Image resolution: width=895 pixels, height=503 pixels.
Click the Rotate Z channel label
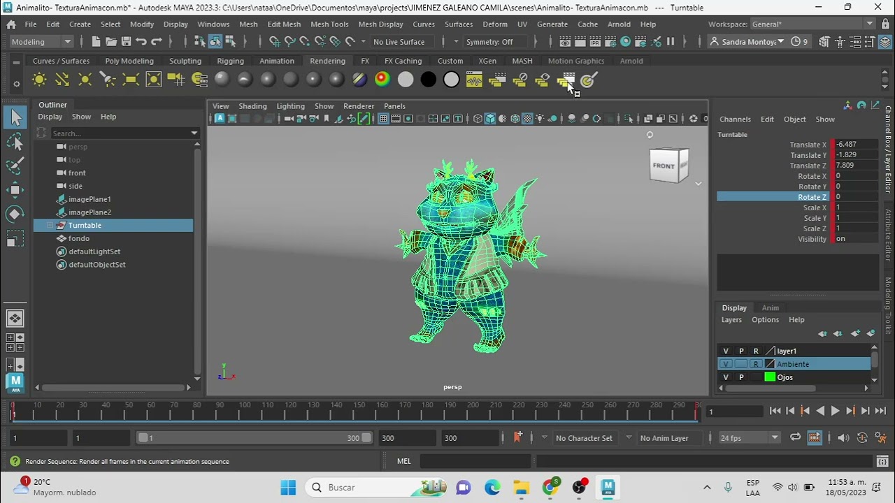click(812, 197)
